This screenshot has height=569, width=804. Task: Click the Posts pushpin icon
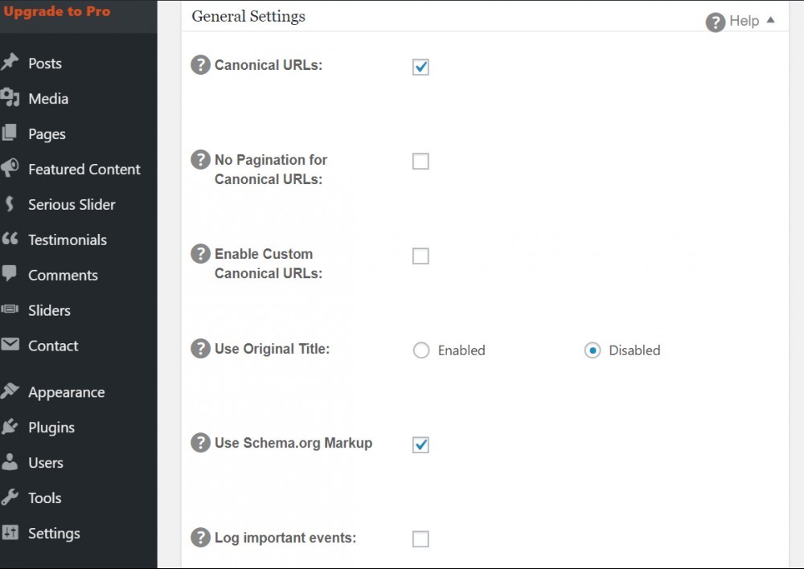coord(9,63)
